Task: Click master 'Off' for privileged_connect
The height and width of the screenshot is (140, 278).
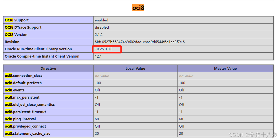Action: (182, 126)
